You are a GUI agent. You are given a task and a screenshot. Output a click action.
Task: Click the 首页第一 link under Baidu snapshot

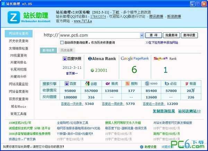pyautogui.click(x=72, y=73)
